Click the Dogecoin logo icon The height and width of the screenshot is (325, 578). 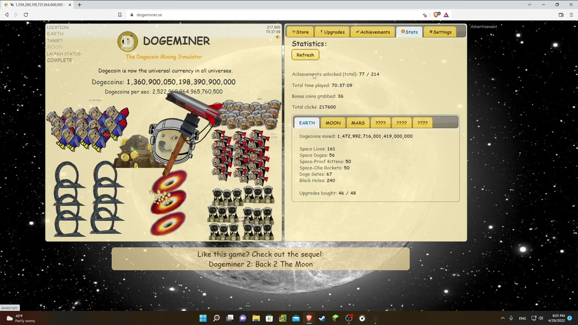click(127, 42)
